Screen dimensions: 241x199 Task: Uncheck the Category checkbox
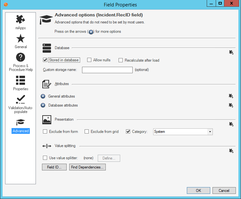point(128,132)
